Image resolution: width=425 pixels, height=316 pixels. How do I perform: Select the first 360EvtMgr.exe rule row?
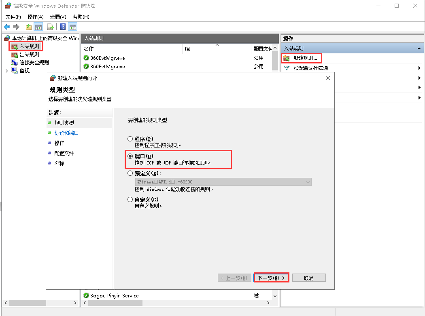coord(177,58)
